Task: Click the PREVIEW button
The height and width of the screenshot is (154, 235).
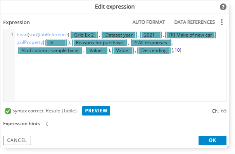Action: pyautogui.click(x=96, y=111)
